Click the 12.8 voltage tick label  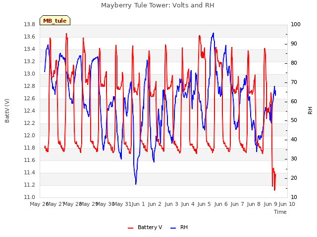pos(30,86)
